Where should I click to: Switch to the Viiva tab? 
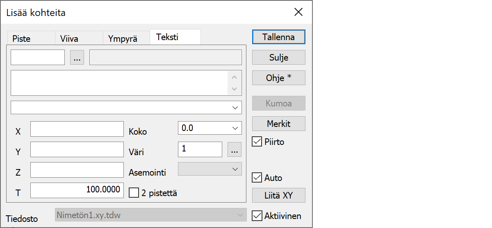point(69,39)
